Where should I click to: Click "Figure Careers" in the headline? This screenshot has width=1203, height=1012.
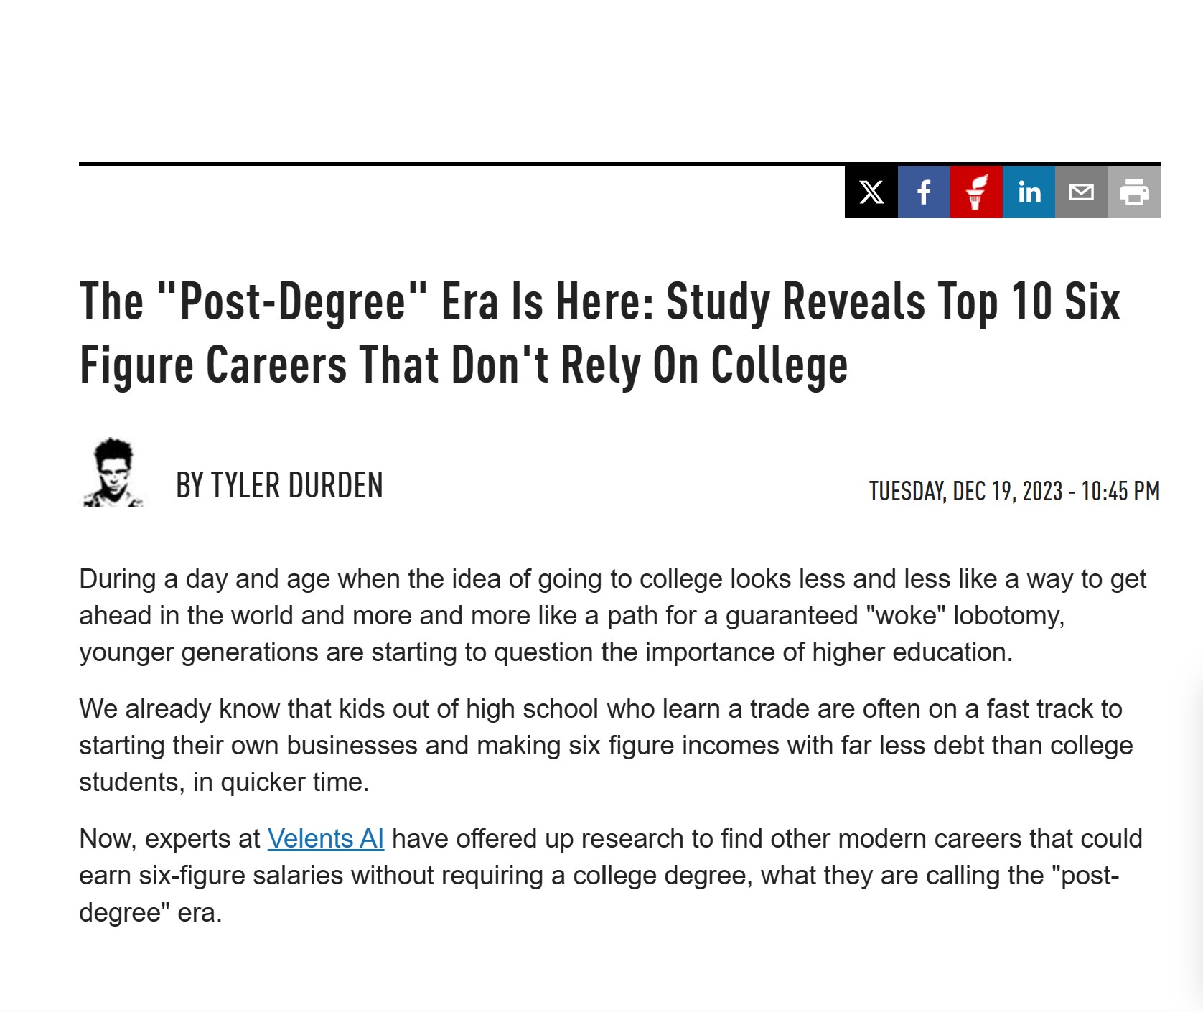tap(213, 365)
